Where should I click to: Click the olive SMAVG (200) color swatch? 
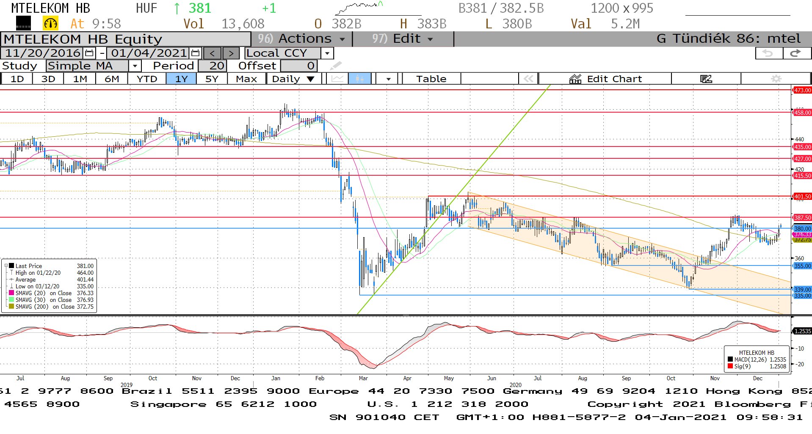(11, 307)
